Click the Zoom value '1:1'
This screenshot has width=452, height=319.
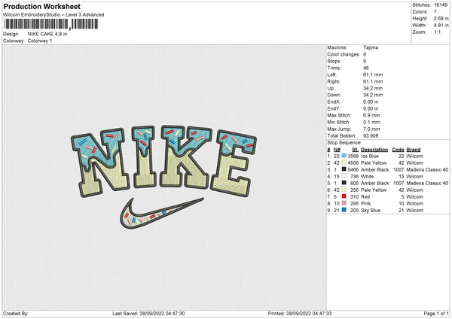[x=437, y=32]
